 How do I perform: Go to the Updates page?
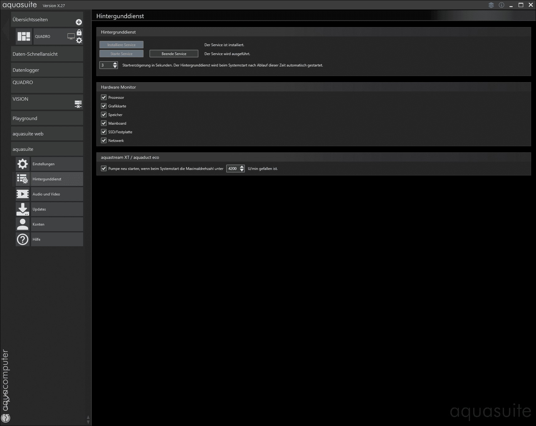pyautogui.click(x=57, y=209)
